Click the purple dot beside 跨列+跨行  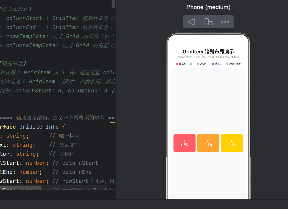point(227,64)
